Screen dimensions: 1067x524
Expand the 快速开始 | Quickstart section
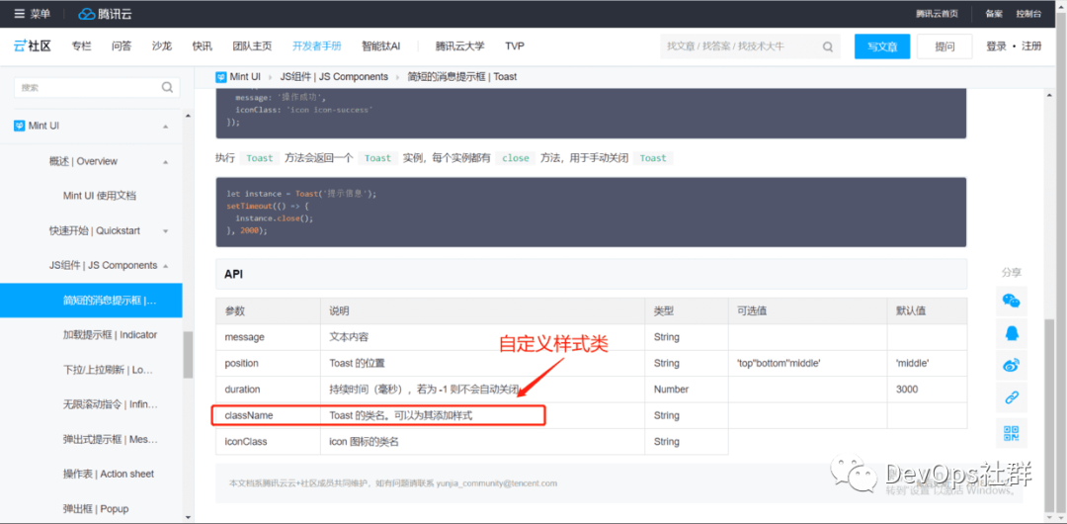[x=165, y=231]
